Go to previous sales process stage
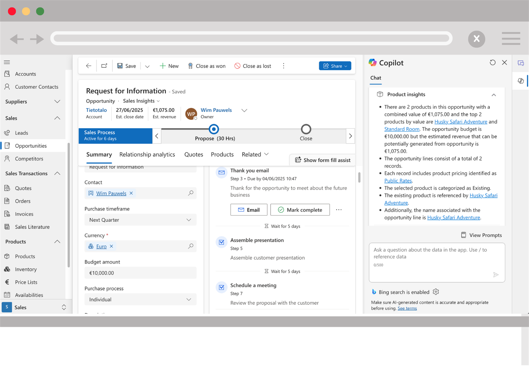 tap(157, 136)
